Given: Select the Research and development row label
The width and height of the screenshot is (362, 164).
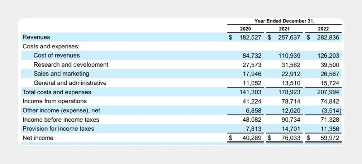Looking at the screenshot, I should point(71,65).
